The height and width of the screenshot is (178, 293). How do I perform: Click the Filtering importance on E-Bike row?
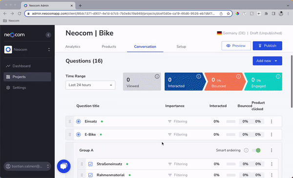tap(178, 135)
